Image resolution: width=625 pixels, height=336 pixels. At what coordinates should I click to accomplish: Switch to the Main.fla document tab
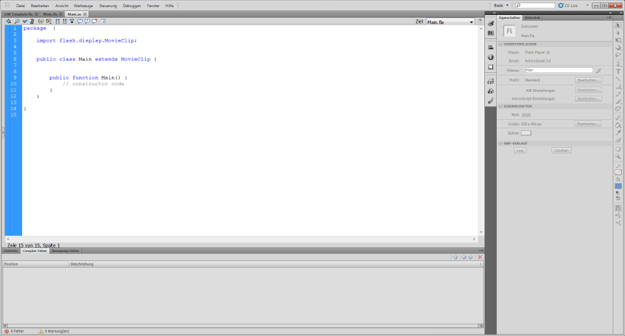(51, 14)
